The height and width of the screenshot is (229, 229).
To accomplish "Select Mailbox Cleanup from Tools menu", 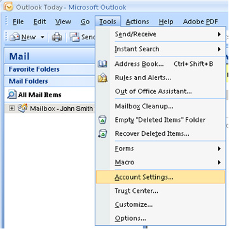I will (x=160, y=106).
